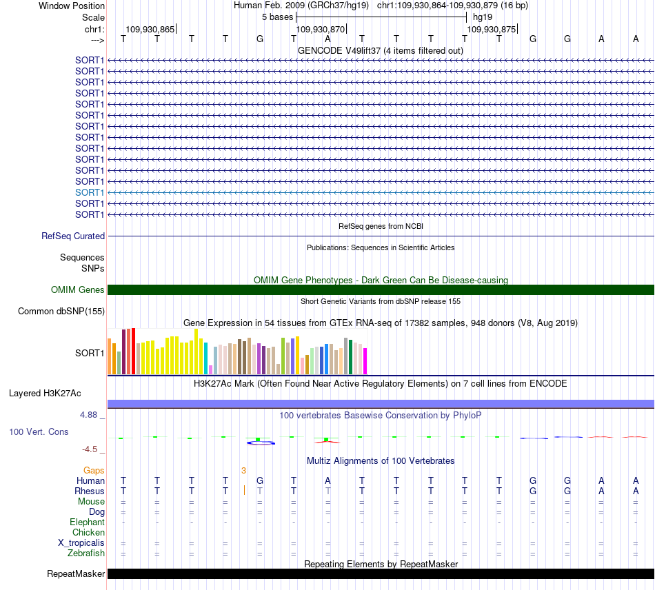Image resolution: width=655 pixels, height=590 pixels.
Task: Click the orange insertion bar in Rhesus row
Action: click(x=244, y=490)
